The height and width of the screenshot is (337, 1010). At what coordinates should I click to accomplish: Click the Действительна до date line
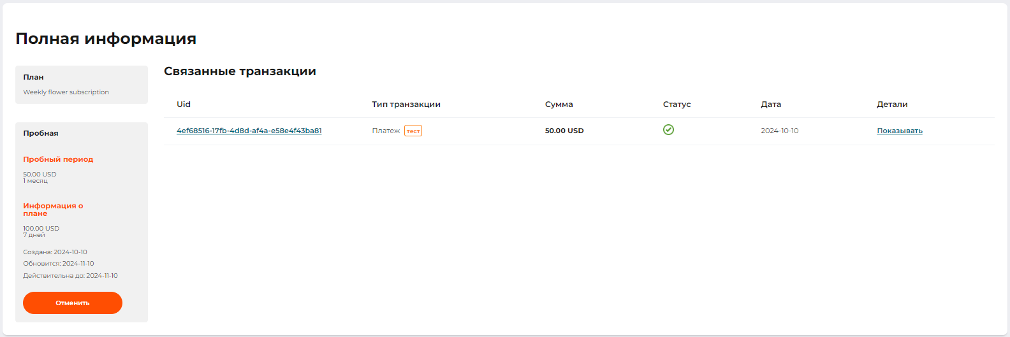tap(70, 276)
